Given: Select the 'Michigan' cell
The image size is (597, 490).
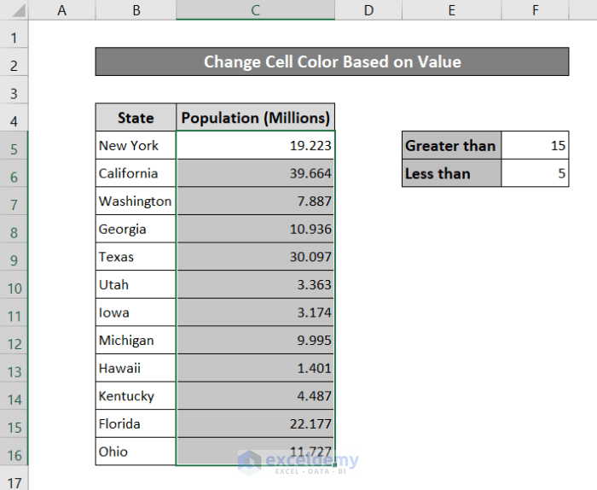Looking at the screenshot, I should 136,340.
